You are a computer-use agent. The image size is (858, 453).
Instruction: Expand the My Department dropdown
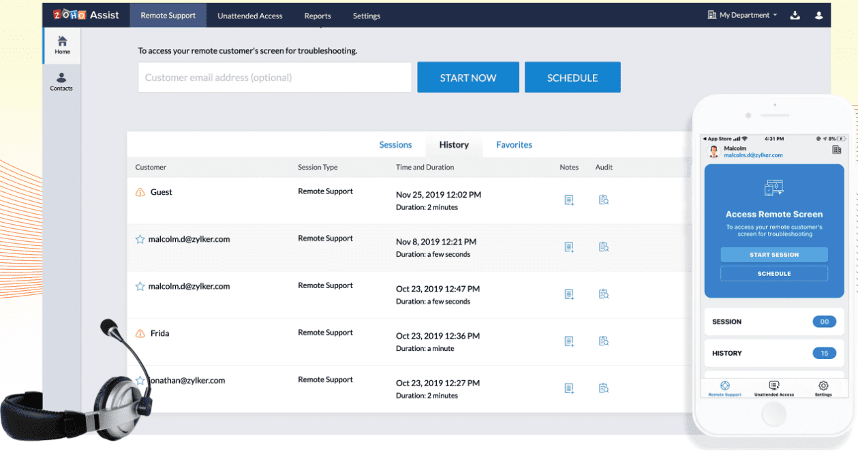pos(743,15)
